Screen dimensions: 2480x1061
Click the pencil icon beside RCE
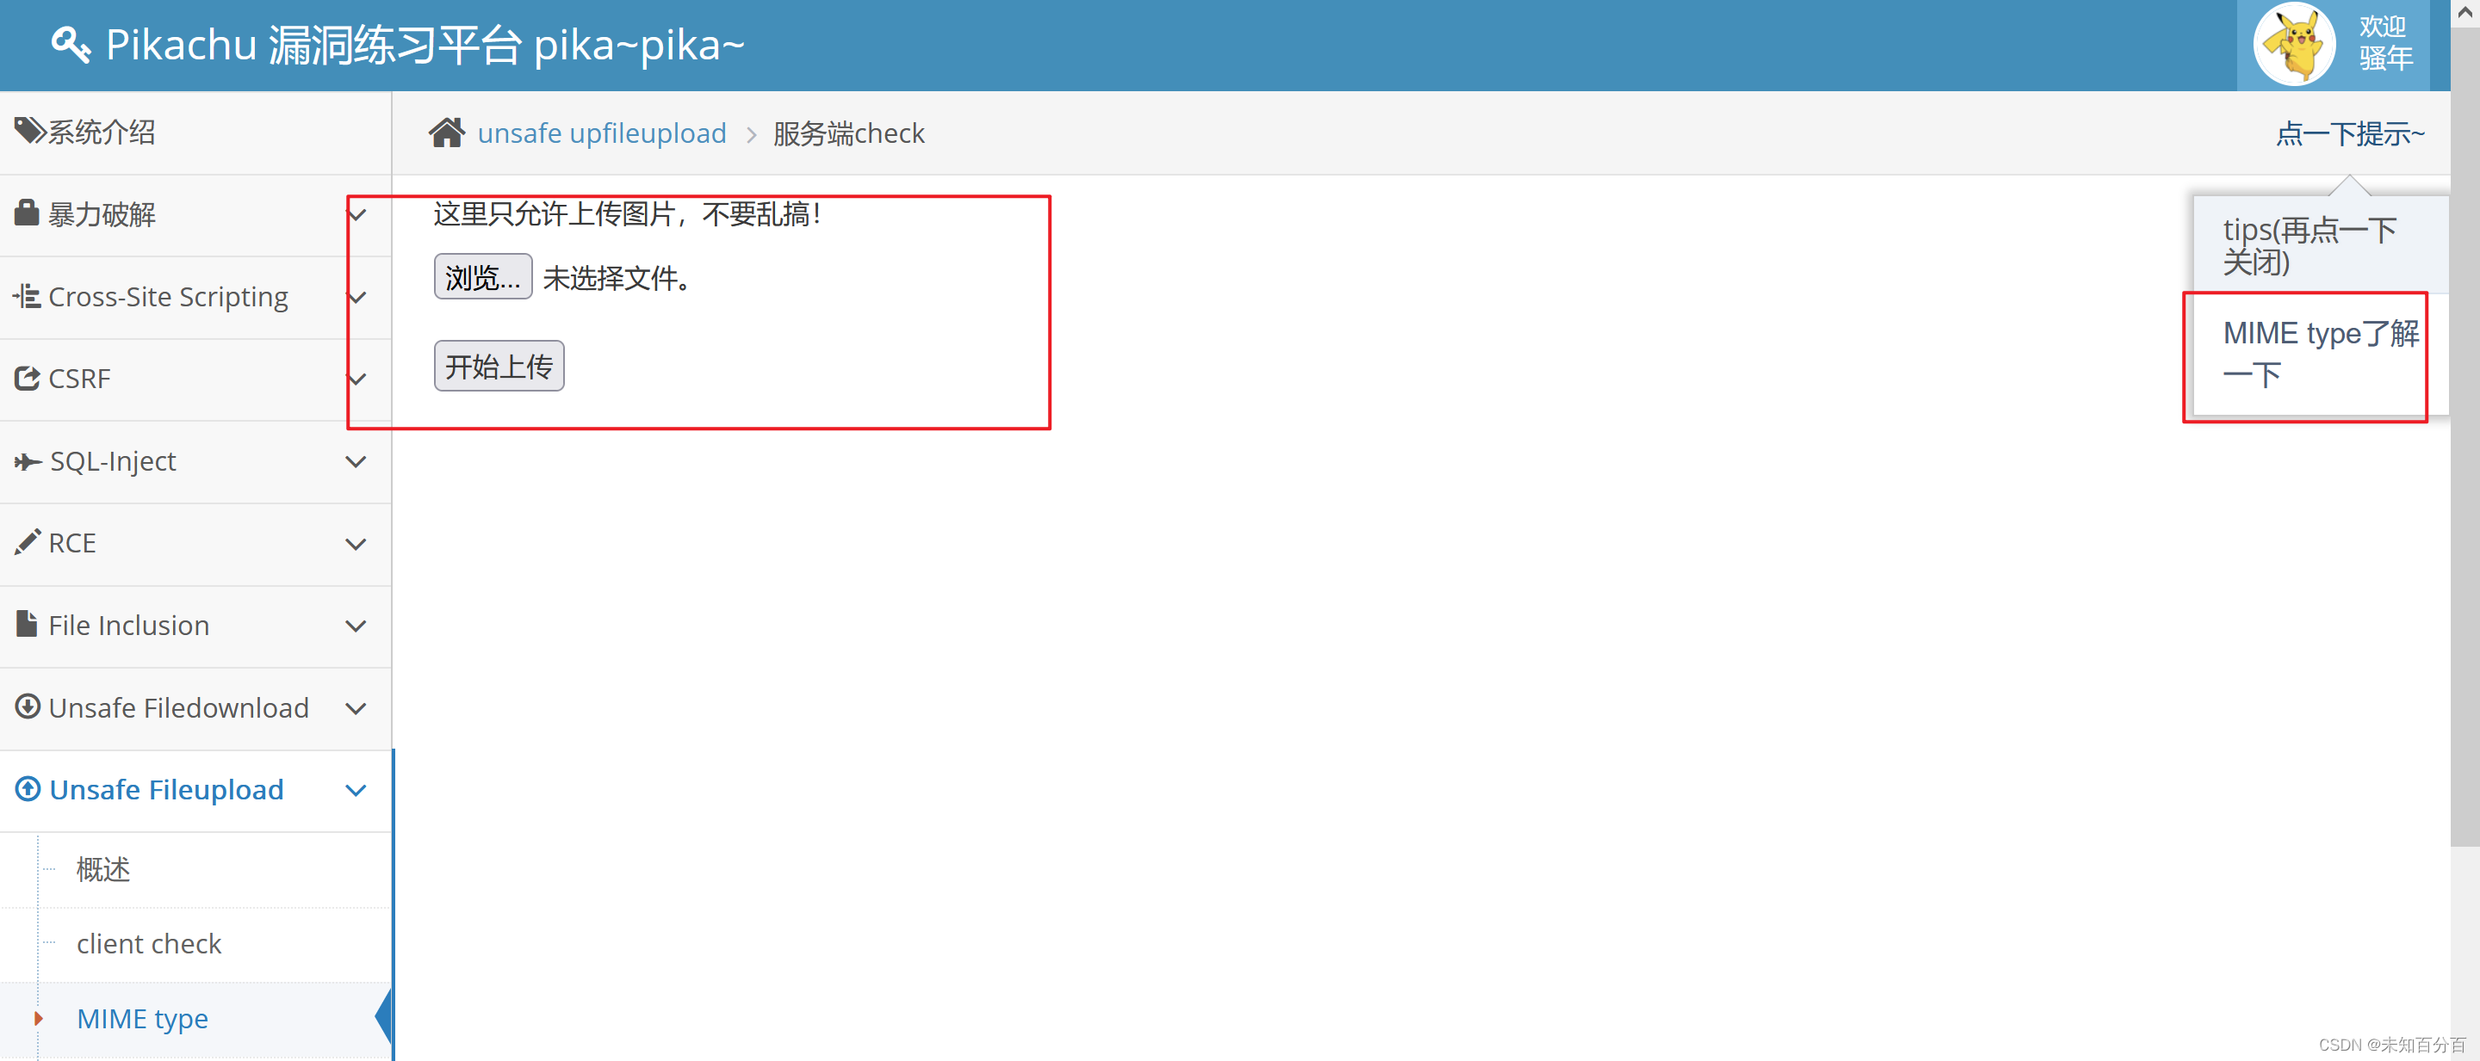27,541
